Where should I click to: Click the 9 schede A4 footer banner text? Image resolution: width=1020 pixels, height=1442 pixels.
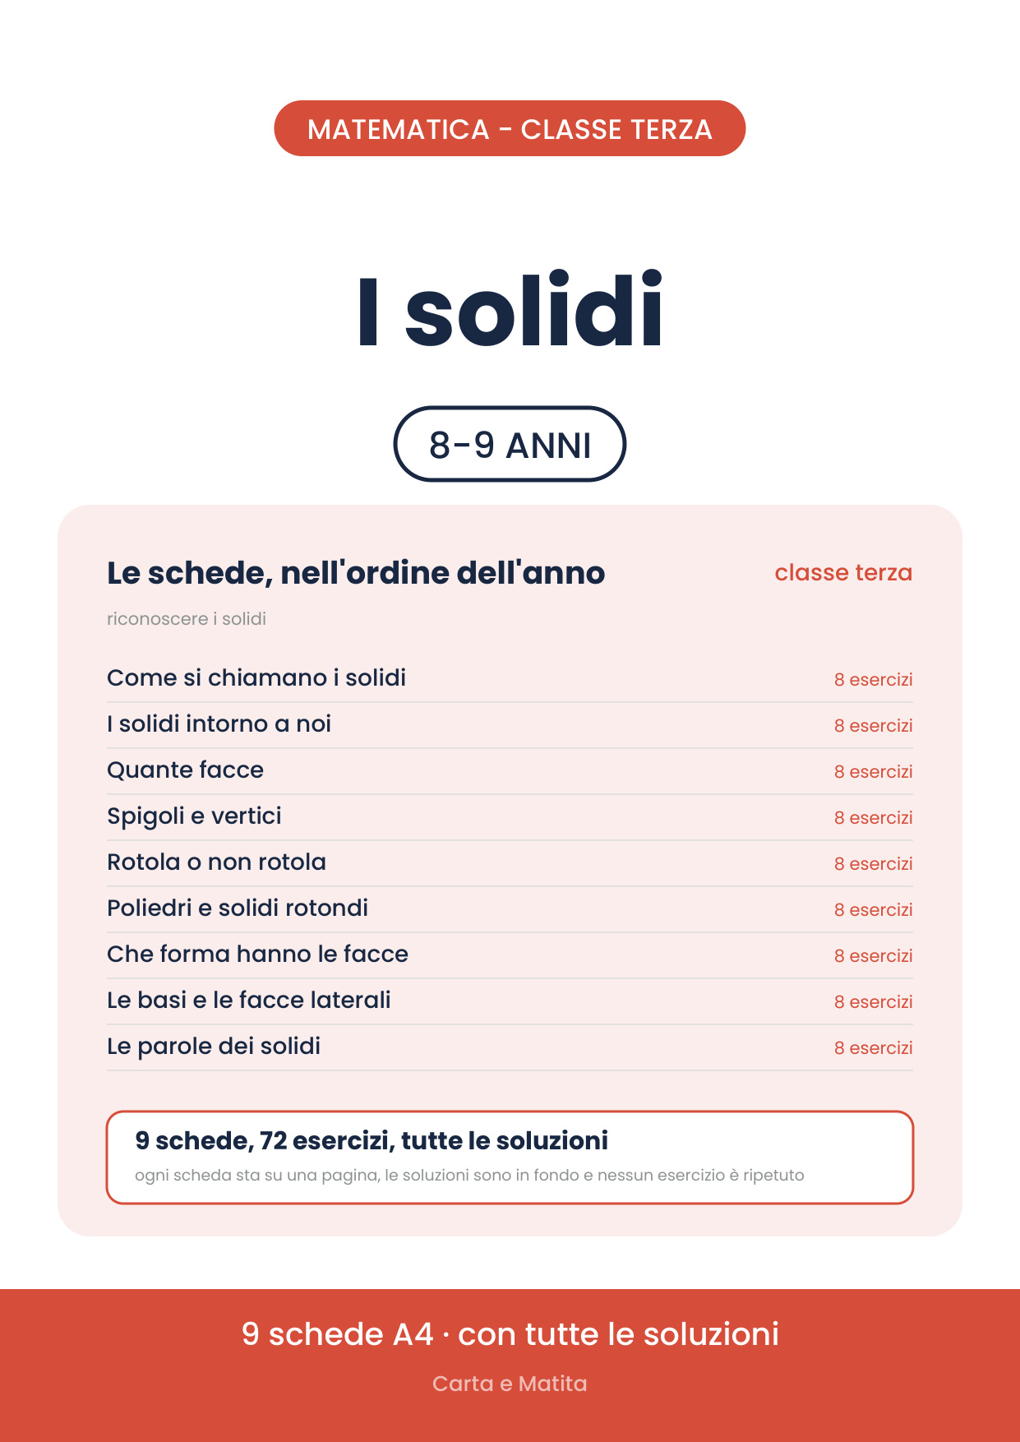tap(510, 1333)
